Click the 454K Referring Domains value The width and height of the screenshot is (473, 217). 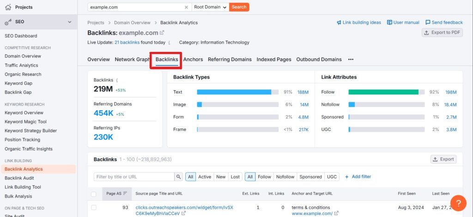(x=103, y=113)
